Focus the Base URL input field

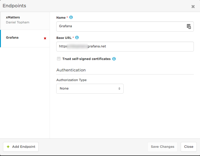(x=125, y=47)
